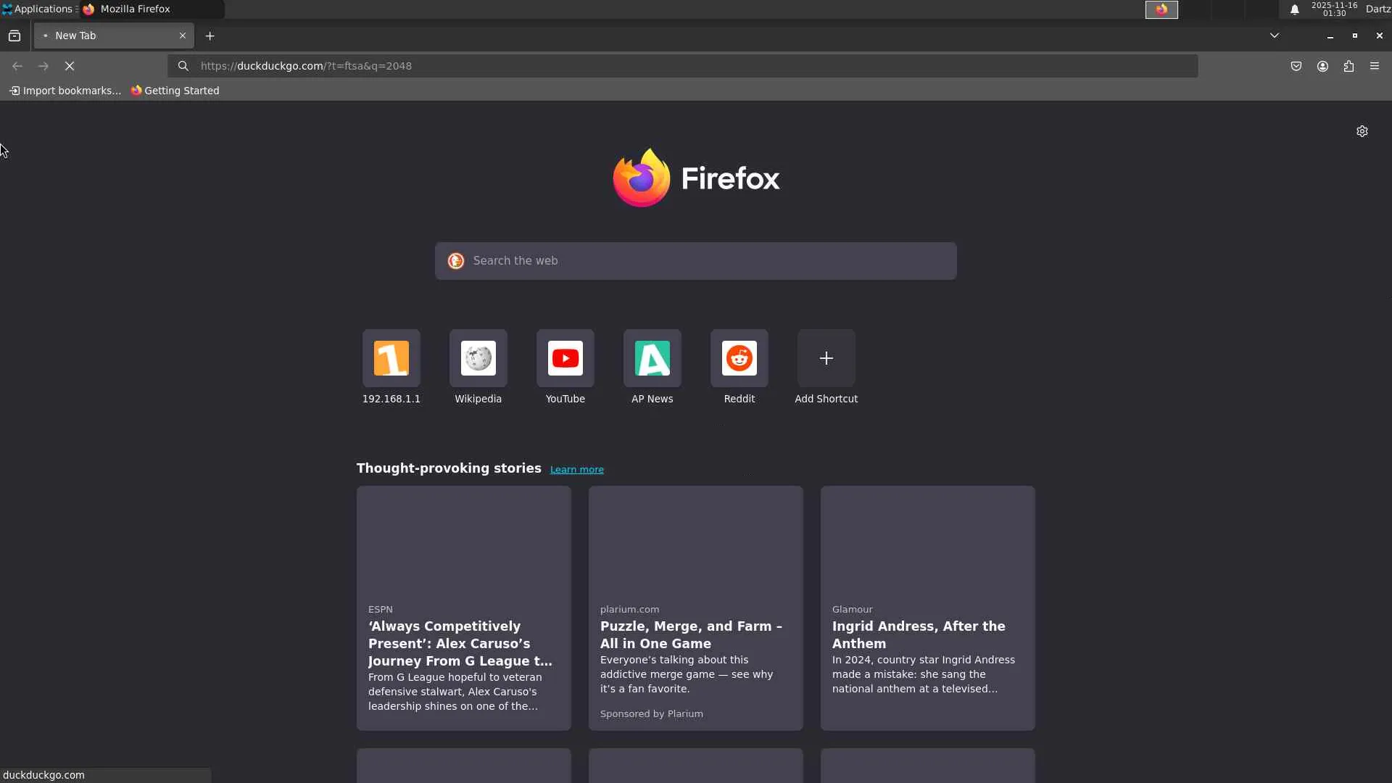Stop loading the current page
The image size is (1392, 783).
[x=70, y=66]
